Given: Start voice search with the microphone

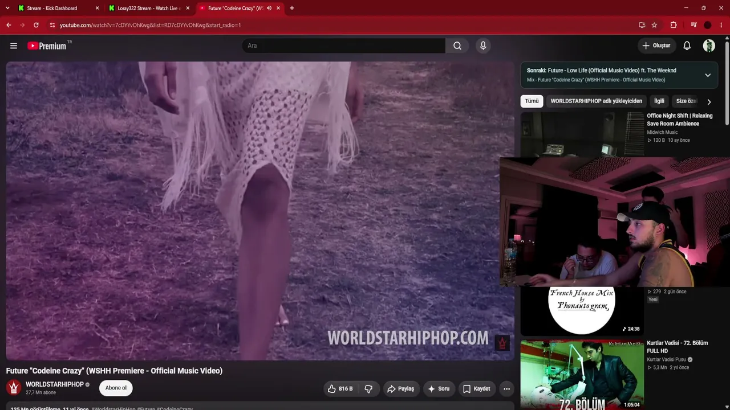Looking at the screenshot, I should (x=483, y=46).
